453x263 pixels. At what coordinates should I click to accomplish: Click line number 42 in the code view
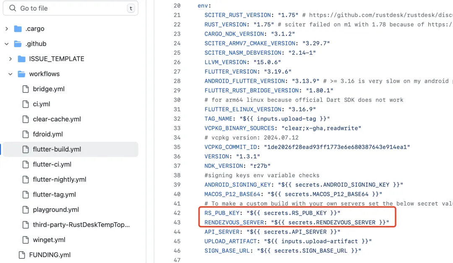point(177,213)
